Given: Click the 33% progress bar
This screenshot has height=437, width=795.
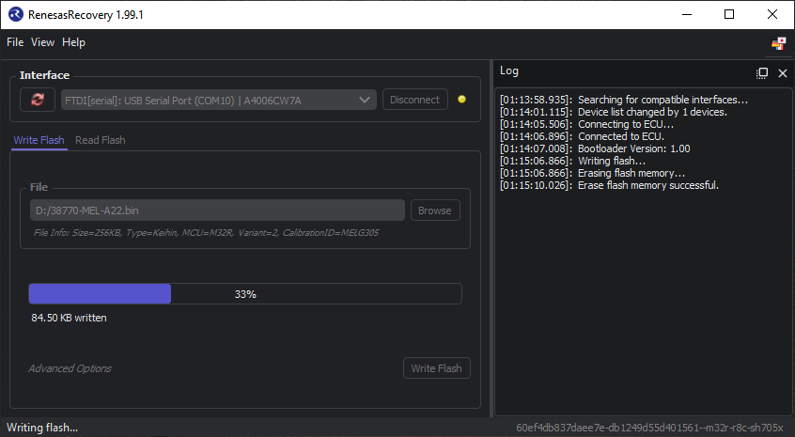Looking at the screenshot, I should (x=245, y=294).
